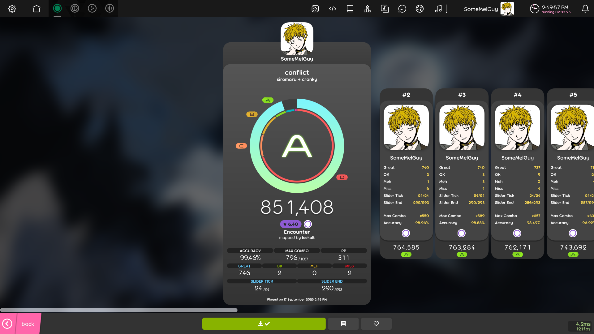The width and height of the screenshot is (594, 334).
Task: Open changelog code brackets icon
Action: (x=333, y=9)
